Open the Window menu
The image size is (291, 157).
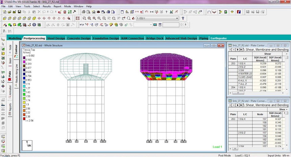tap(79, 6)
